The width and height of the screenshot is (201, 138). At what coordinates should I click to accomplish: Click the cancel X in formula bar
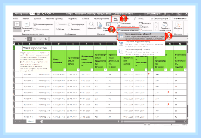(35, 39)
